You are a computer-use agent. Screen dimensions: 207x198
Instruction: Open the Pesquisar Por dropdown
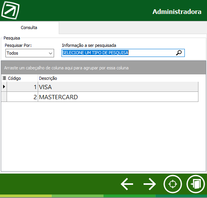click(30, 53)
